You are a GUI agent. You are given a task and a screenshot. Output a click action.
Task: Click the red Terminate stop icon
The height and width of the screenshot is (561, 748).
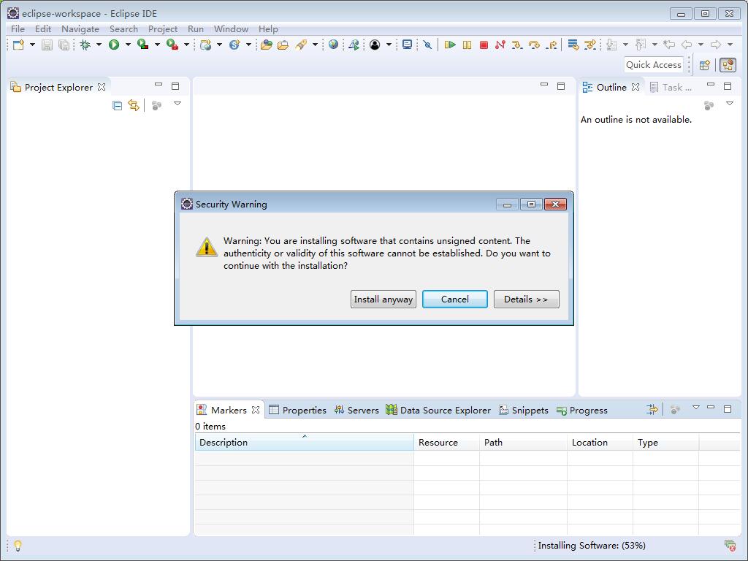pos(484,45)
